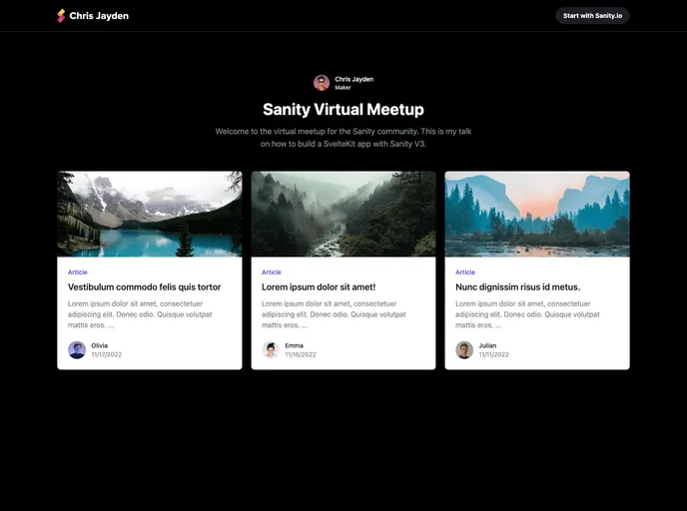Click the date 11/16/2022
Image resolution: width=687 pixels, height=511 pixels.
point(301,354)
